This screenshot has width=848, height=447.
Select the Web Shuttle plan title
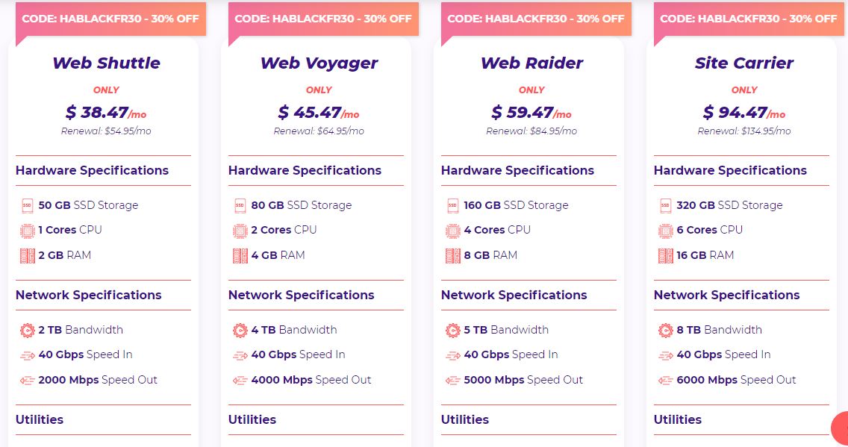coord(106,63)
